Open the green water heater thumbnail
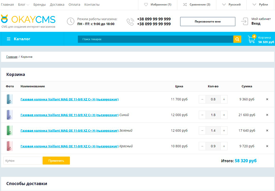275x191 pixels. coord(10,130)
